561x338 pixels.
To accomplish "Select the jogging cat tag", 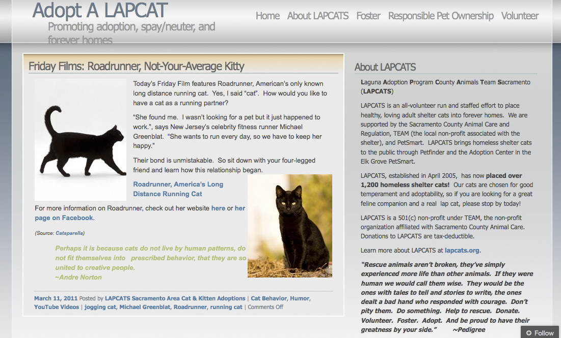I will 100,307.
